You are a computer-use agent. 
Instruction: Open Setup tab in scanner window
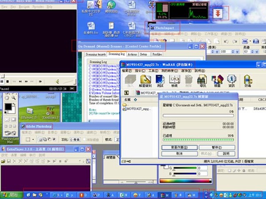(144, 54)
